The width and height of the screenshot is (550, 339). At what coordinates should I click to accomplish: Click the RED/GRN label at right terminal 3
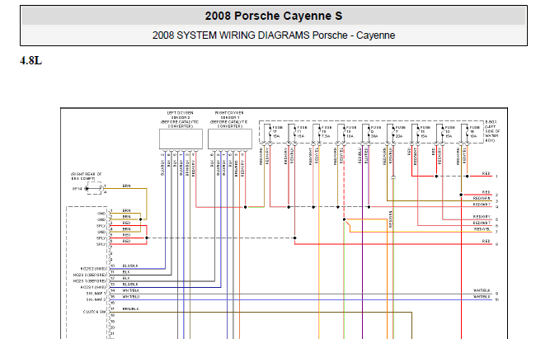click(x=482, y=198)
